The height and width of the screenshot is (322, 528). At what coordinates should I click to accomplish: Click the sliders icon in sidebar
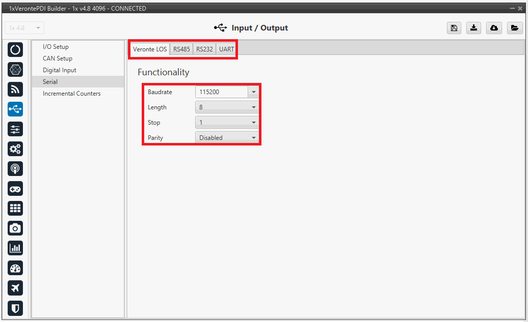15,129
